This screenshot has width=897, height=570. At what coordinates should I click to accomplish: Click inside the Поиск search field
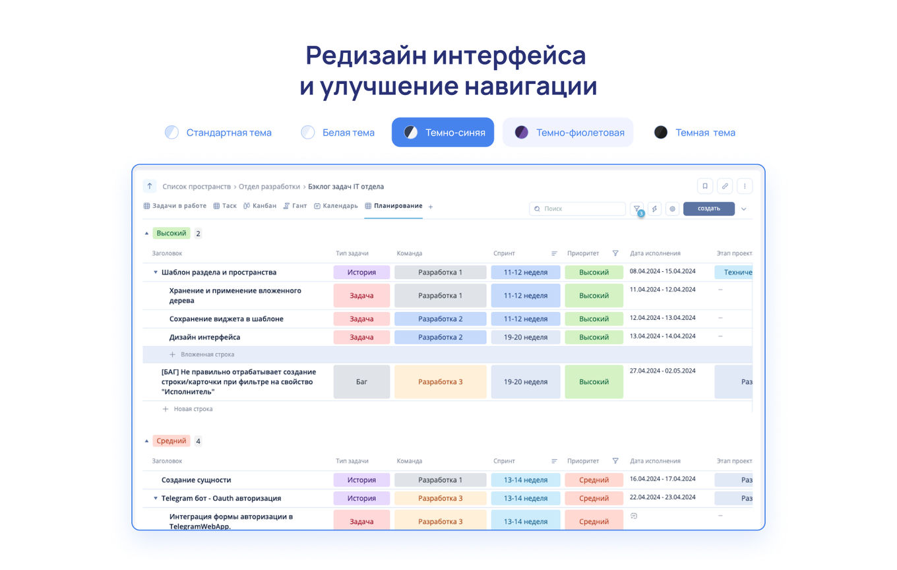coord(577,208)
